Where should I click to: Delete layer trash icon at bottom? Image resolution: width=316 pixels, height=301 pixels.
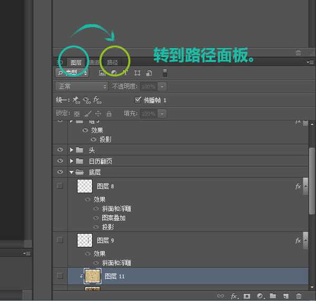coord(299,296)
